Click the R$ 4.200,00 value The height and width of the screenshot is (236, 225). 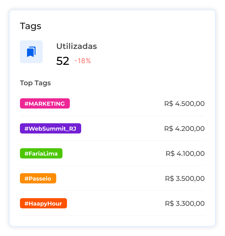tap(184, 128)
